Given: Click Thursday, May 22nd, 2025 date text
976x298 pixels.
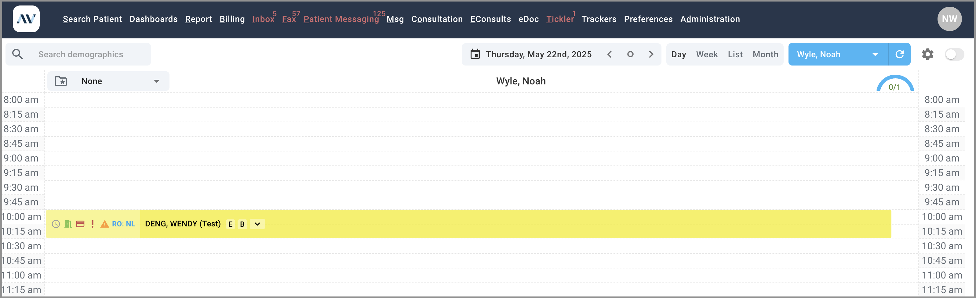Looking at the screenshot, I should tap(538, 54).
